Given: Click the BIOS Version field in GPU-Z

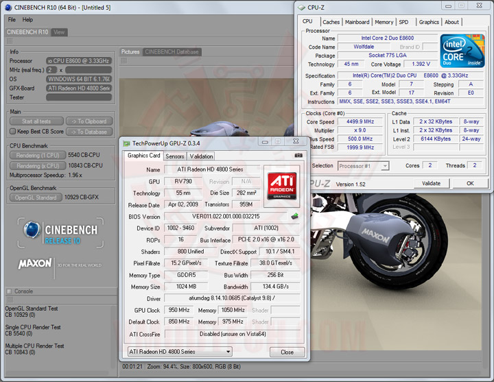Looking at the screenshot, I should [x=226, y=216].
